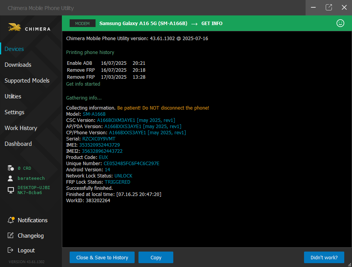Click the Changelog pencil icon
The height and width of the screenshot is (267, 352).
(x=10, y=235)
